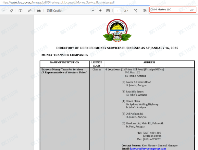Select the Erase tool in PDF toolbar
Viewport: 198px width, 150px height.
point(11,11)
